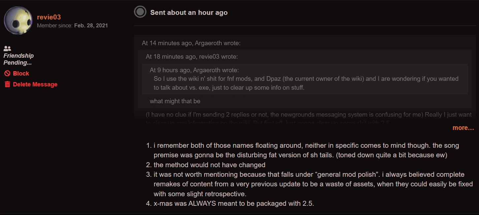
Task: Click the "At 18 minutes ago, revie03 wrote" quote header
Action: [x=192, y=57]
